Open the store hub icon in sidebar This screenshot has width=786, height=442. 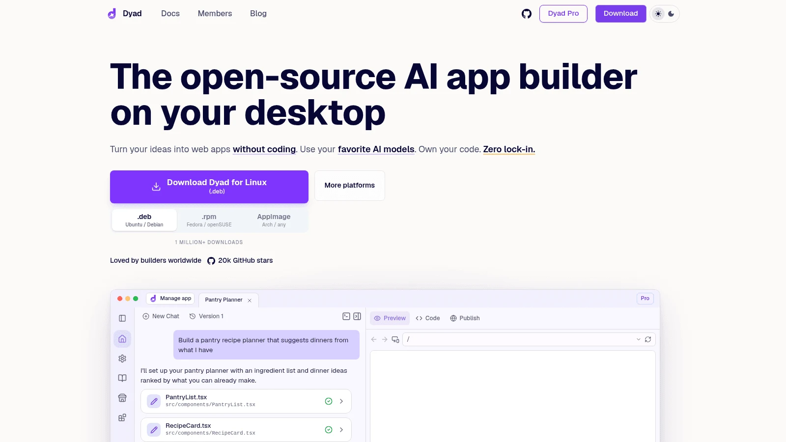pyautogui.click(x=122, y=398)
